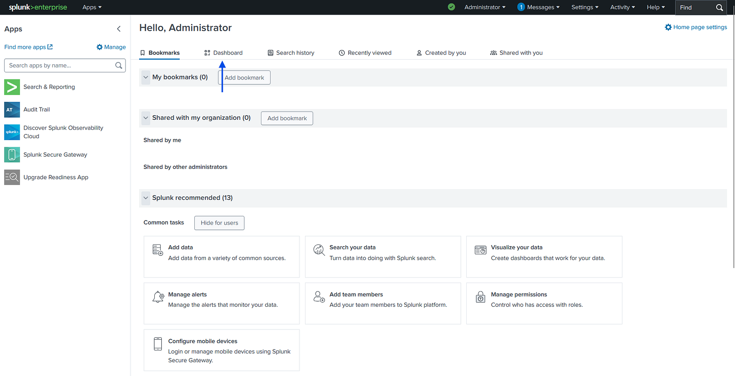Switch to the Recently viewed tab
The image size is (735, 376).
365,53
